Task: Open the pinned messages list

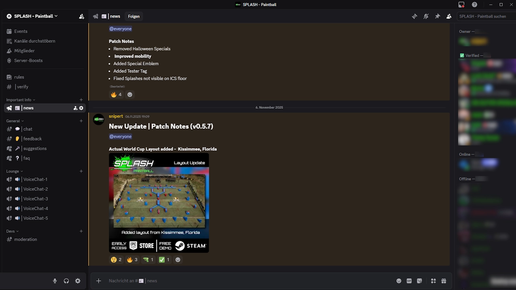Action: (437, 16)
